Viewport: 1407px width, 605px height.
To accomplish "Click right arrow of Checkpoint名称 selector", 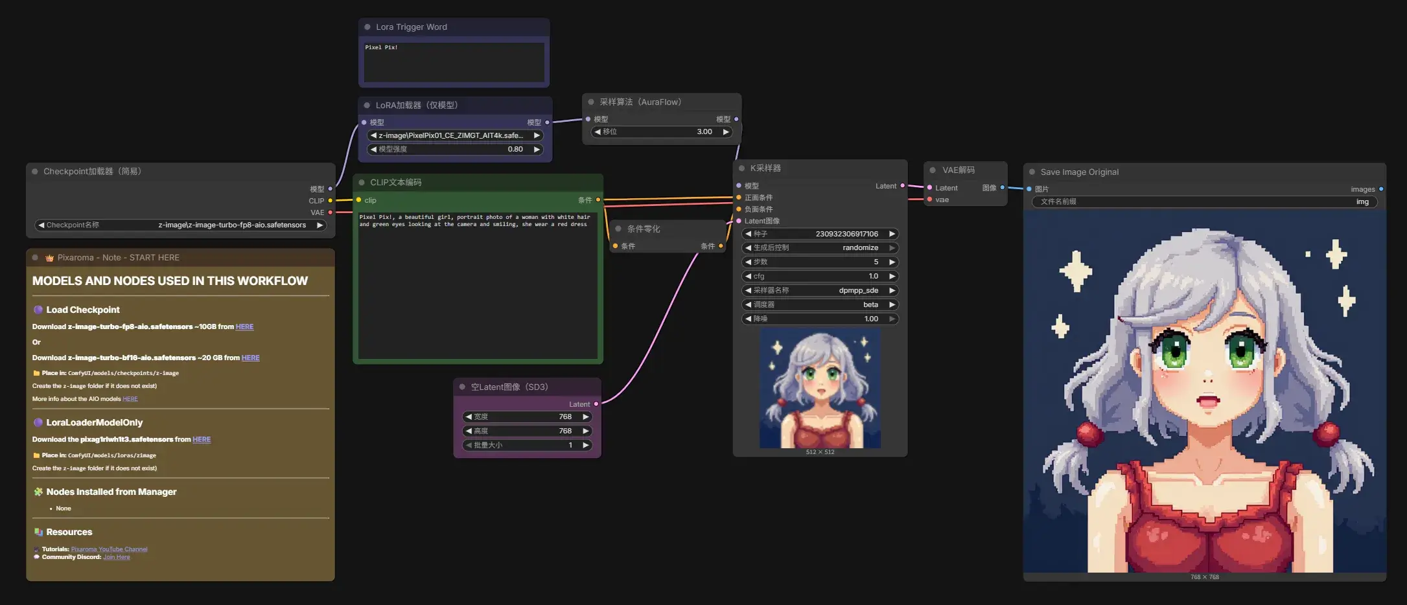I will pos(320,225).
